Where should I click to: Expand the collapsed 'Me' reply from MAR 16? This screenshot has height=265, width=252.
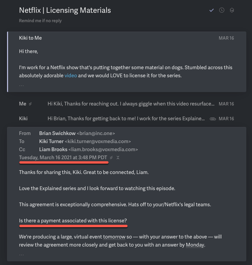click(127, 104)
